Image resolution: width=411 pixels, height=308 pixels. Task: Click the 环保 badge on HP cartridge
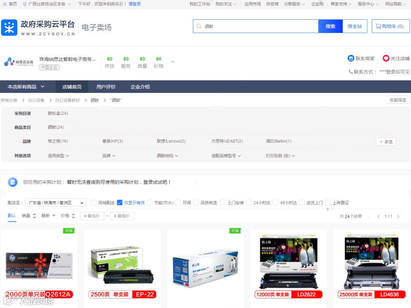[x=69, y=231]
